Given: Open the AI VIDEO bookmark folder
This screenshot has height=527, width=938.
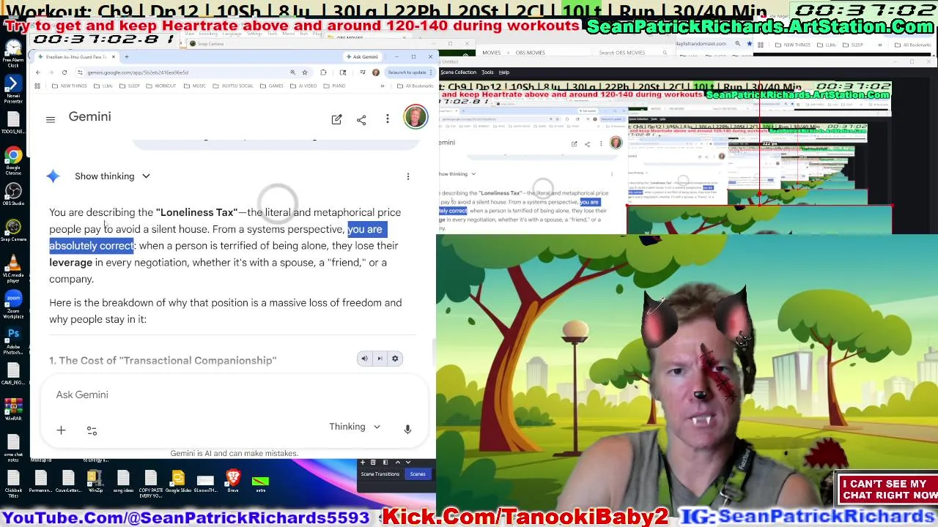Looking at the screenshot, I should tap(304, 86).
